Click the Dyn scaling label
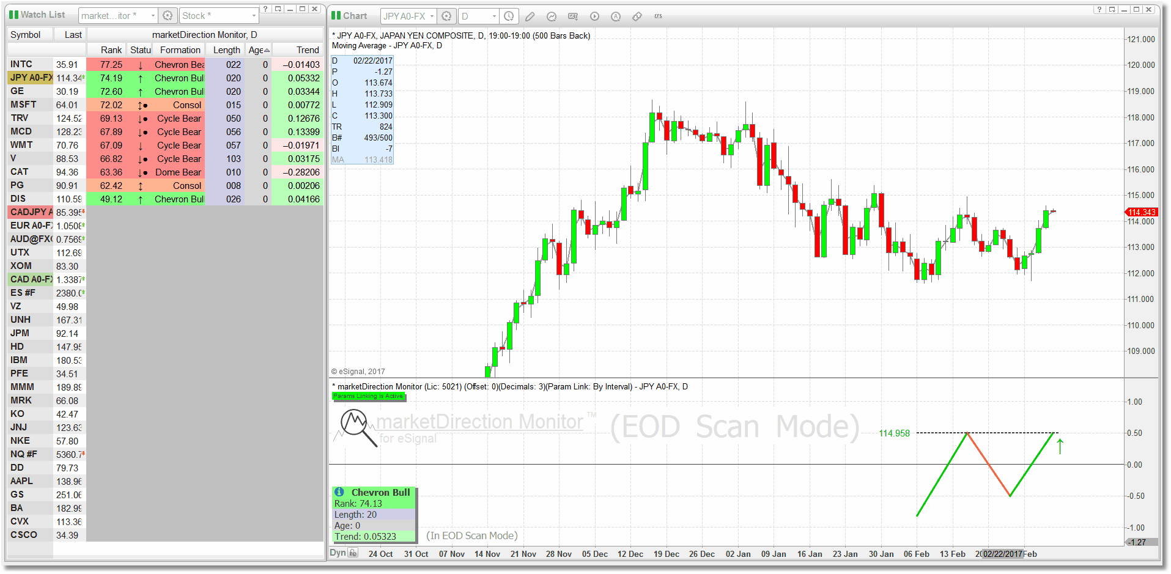1171x574 pixels. click(x=338, y=553)
